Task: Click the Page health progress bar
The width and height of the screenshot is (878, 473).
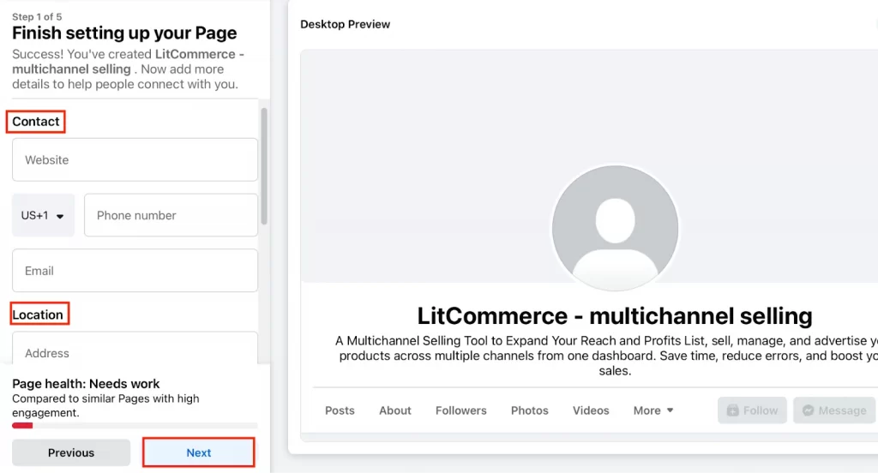Action: (x=135, y=425)
